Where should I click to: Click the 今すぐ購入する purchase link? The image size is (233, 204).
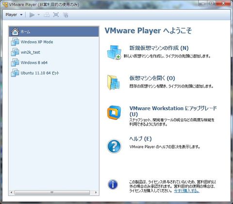(186, 191)
